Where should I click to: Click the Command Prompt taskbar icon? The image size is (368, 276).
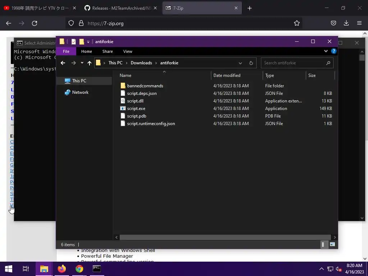coord(97,269)
